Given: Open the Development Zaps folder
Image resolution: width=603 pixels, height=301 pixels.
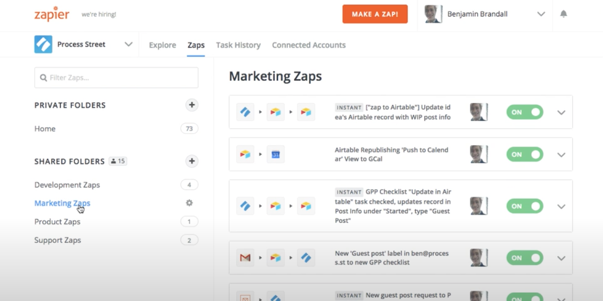Looking at the screenshot, I should (x=67, y=185).
